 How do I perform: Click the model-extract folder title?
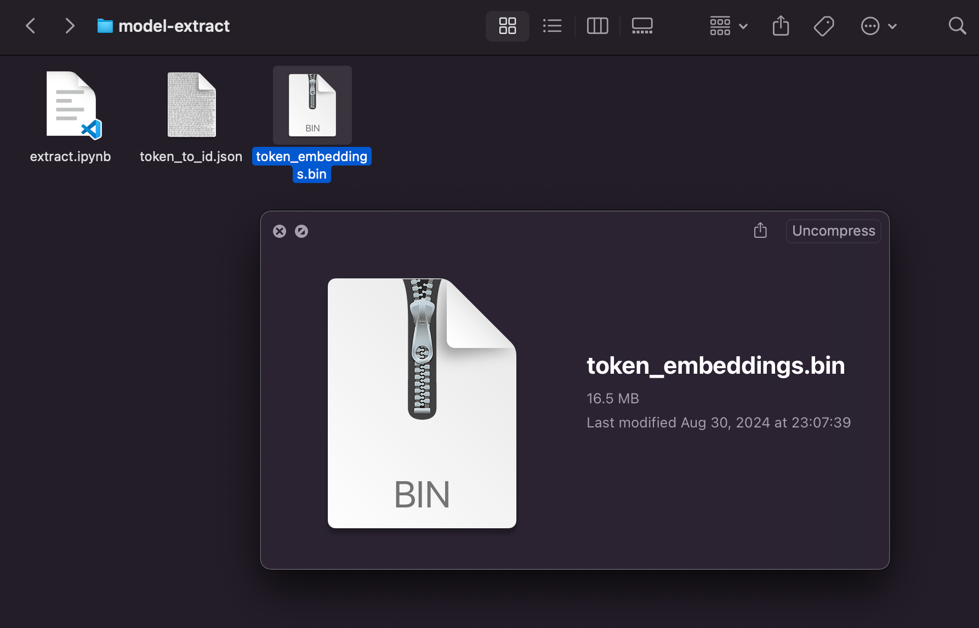point(174,25)
